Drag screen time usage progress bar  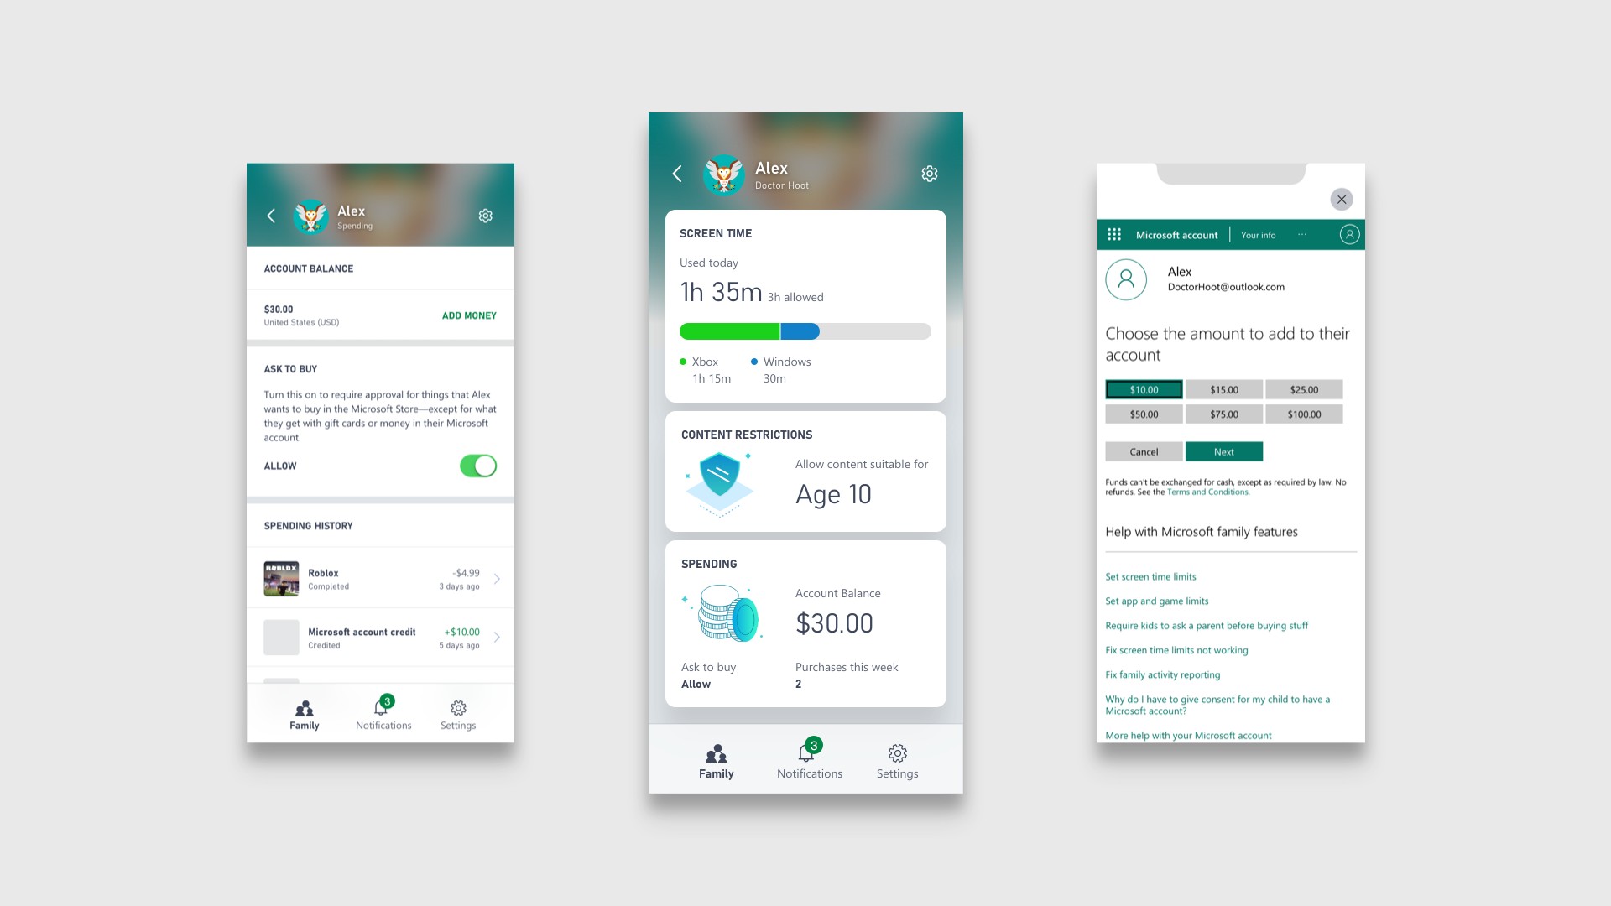click(805, 331)
